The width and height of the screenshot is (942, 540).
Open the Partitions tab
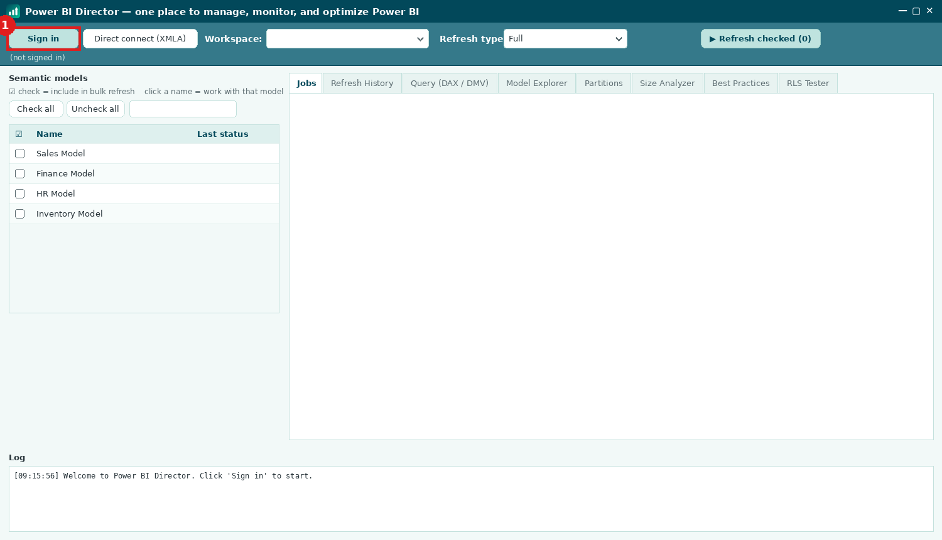(604, 84)
